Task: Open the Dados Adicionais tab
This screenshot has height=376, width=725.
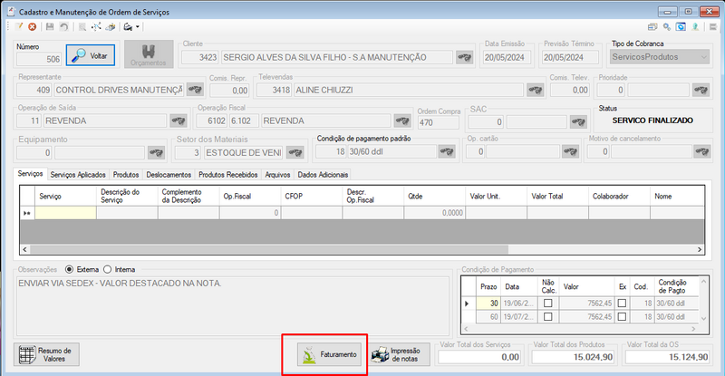Action: click(323, 175)
